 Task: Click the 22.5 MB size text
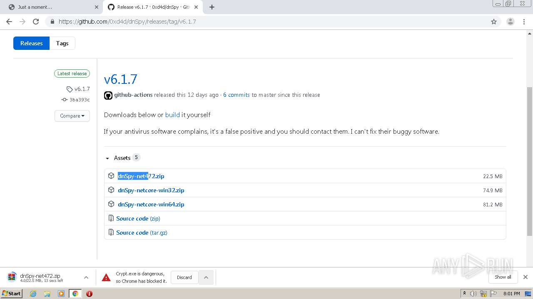tap(493, 176)
